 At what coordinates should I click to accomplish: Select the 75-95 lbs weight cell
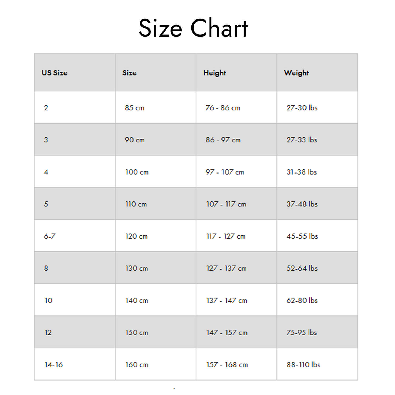[317, 332]
